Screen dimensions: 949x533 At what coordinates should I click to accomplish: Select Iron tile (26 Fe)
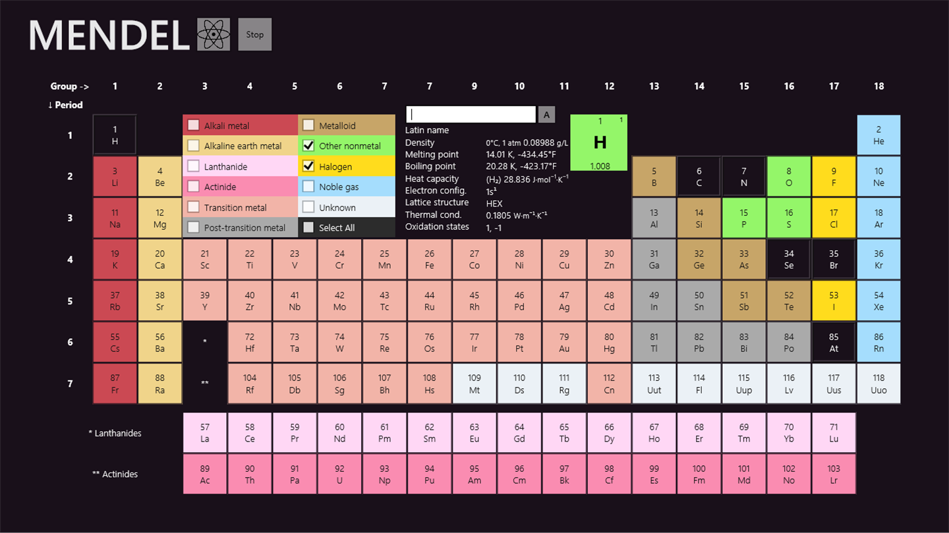(430, 259)
